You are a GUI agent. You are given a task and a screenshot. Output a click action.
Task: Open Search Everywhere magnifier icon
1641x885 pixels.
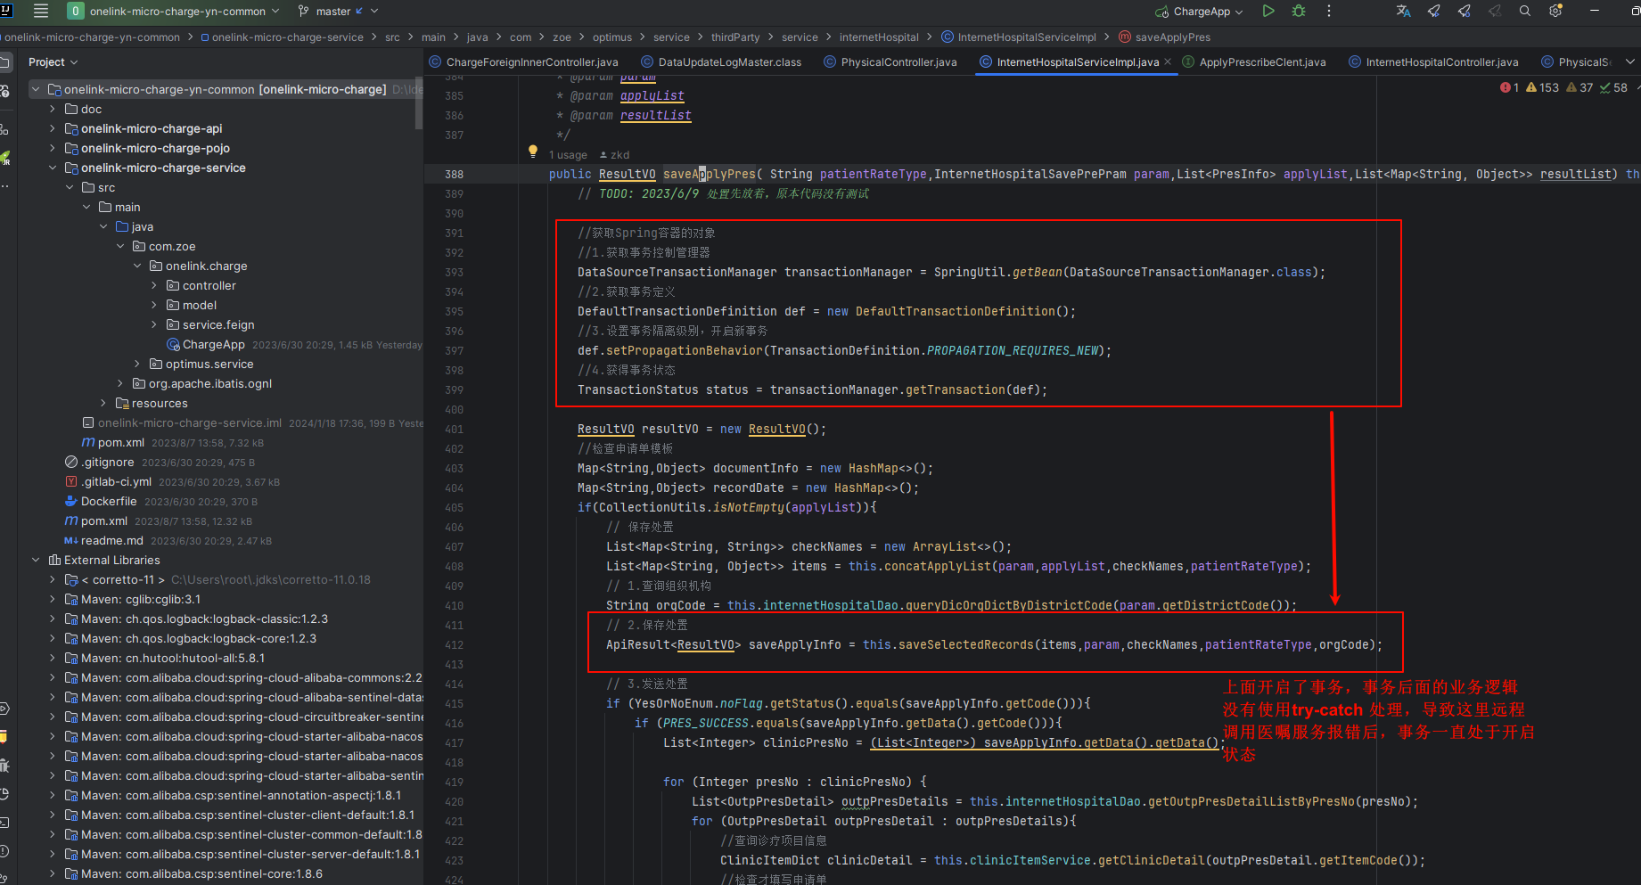click(1525, 11)
